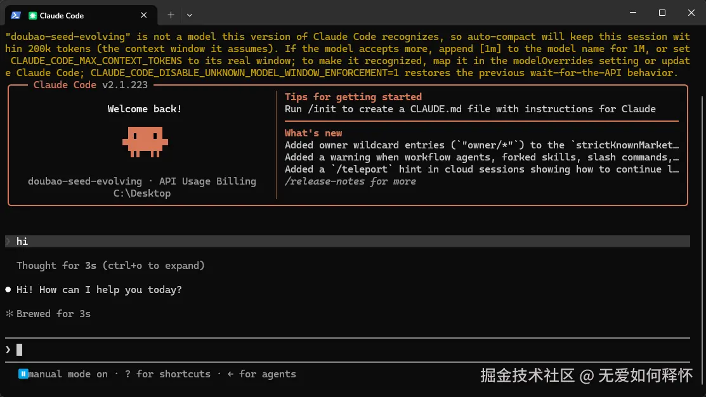Click the '>' prompt chevron
This screenshot has width=706, height=397.
(8, 349)
